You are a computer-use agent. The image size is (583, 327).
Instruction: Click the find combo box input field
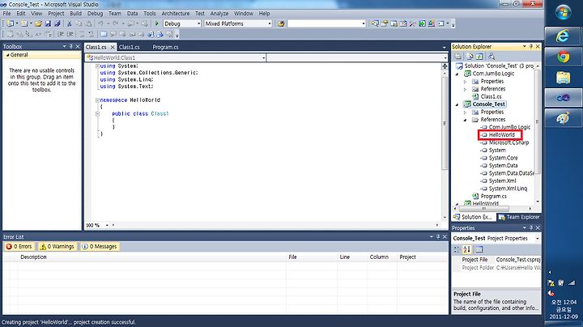(x=326, y=23)
